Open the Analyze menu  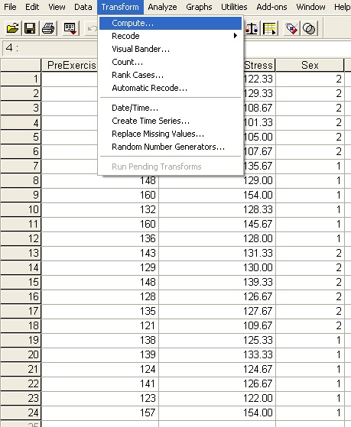click(x=162, y=7)
